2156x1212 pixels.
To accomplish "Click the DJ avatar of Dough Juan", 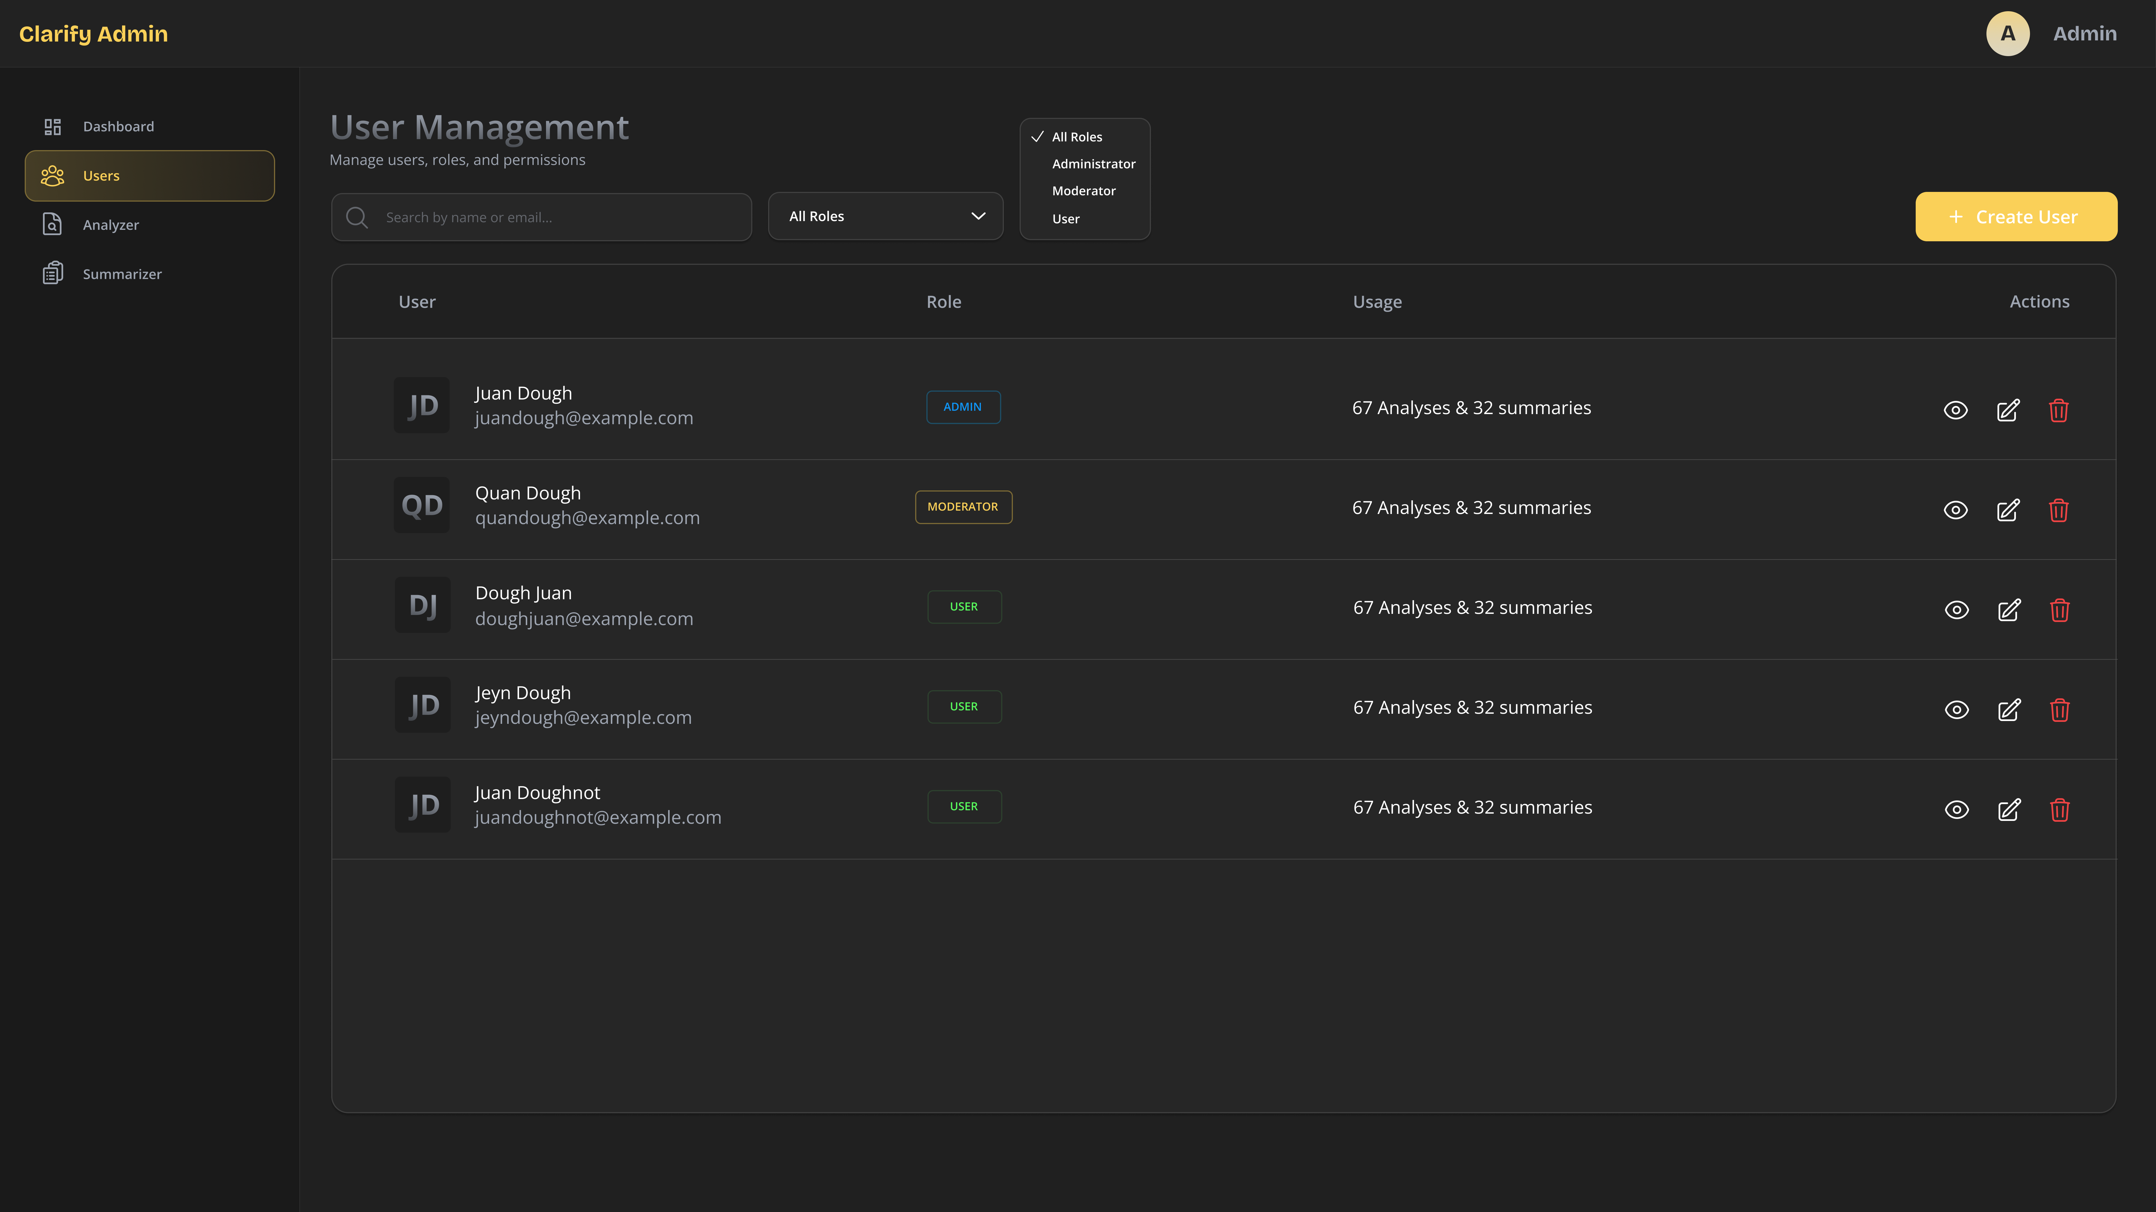I will [423, 605].
